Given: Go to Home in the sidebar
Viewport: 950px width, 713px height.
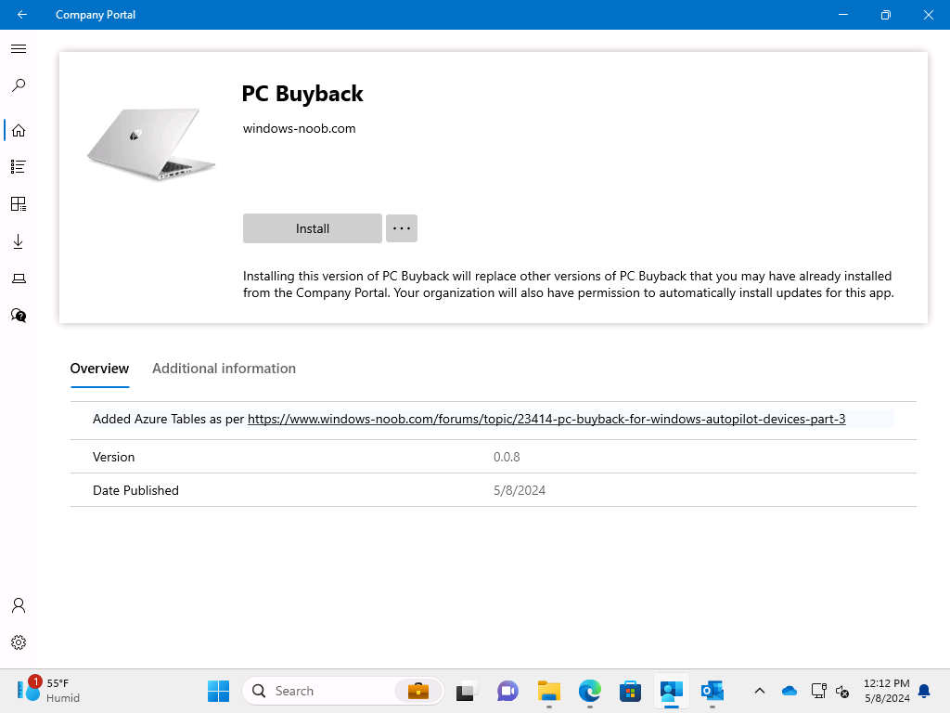Looking at the screenshot, I should [19, 130].
